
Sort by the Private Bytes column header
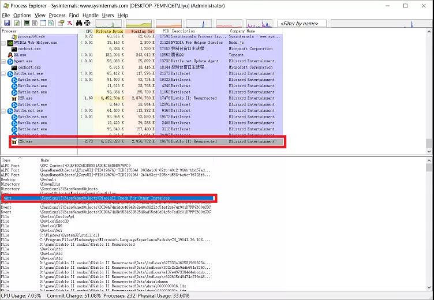pos(108,31)
